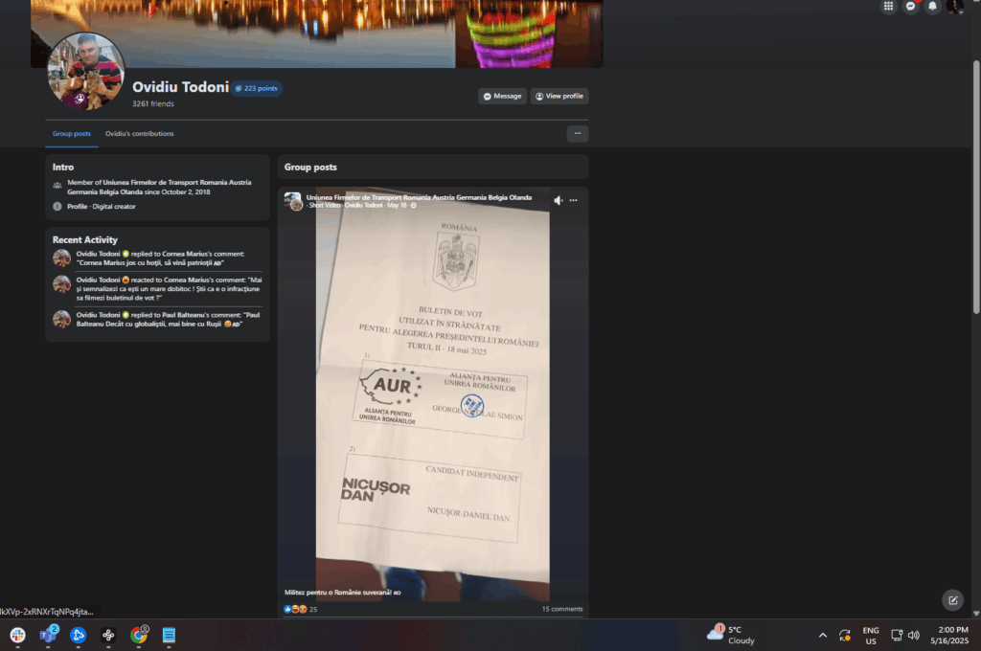Screen dimensions: 981x651
Task: Open network settings from the tray icon
Action: [x=897, y=636]
